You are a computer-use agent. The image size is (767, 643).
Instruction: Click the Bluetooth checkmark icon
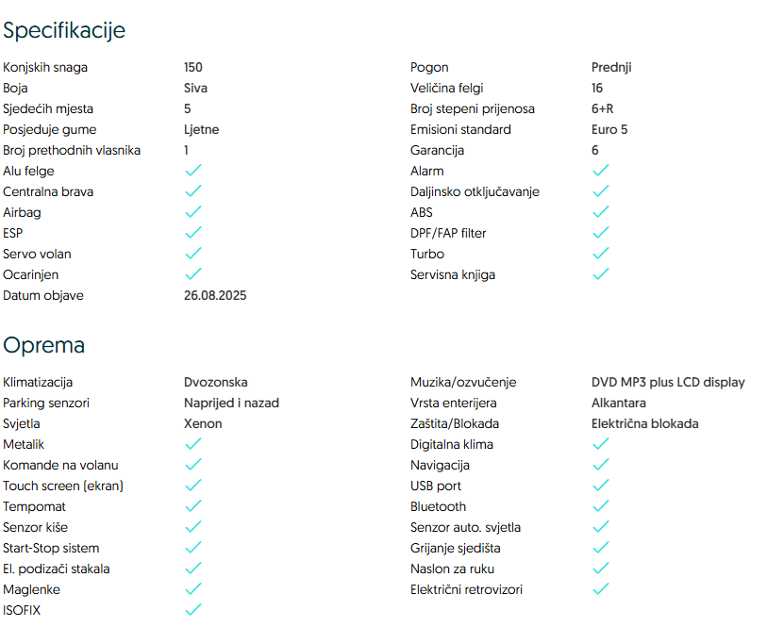[601, 506]
